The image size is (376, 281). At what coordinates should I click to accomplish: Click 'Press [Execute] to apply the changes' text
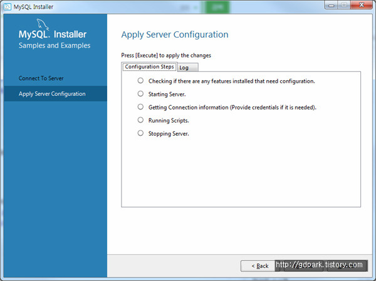(x=166, y=56)
